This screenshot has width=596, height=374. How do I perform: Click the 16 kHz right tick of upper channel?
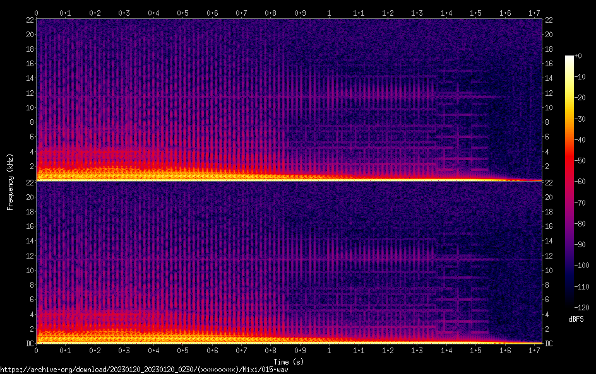(549, 64)
